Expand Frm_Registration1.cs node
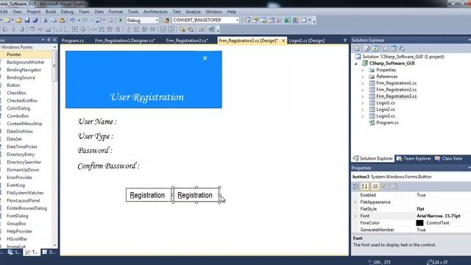The width and height of the screenshot is (471, 265). (363, 83)
